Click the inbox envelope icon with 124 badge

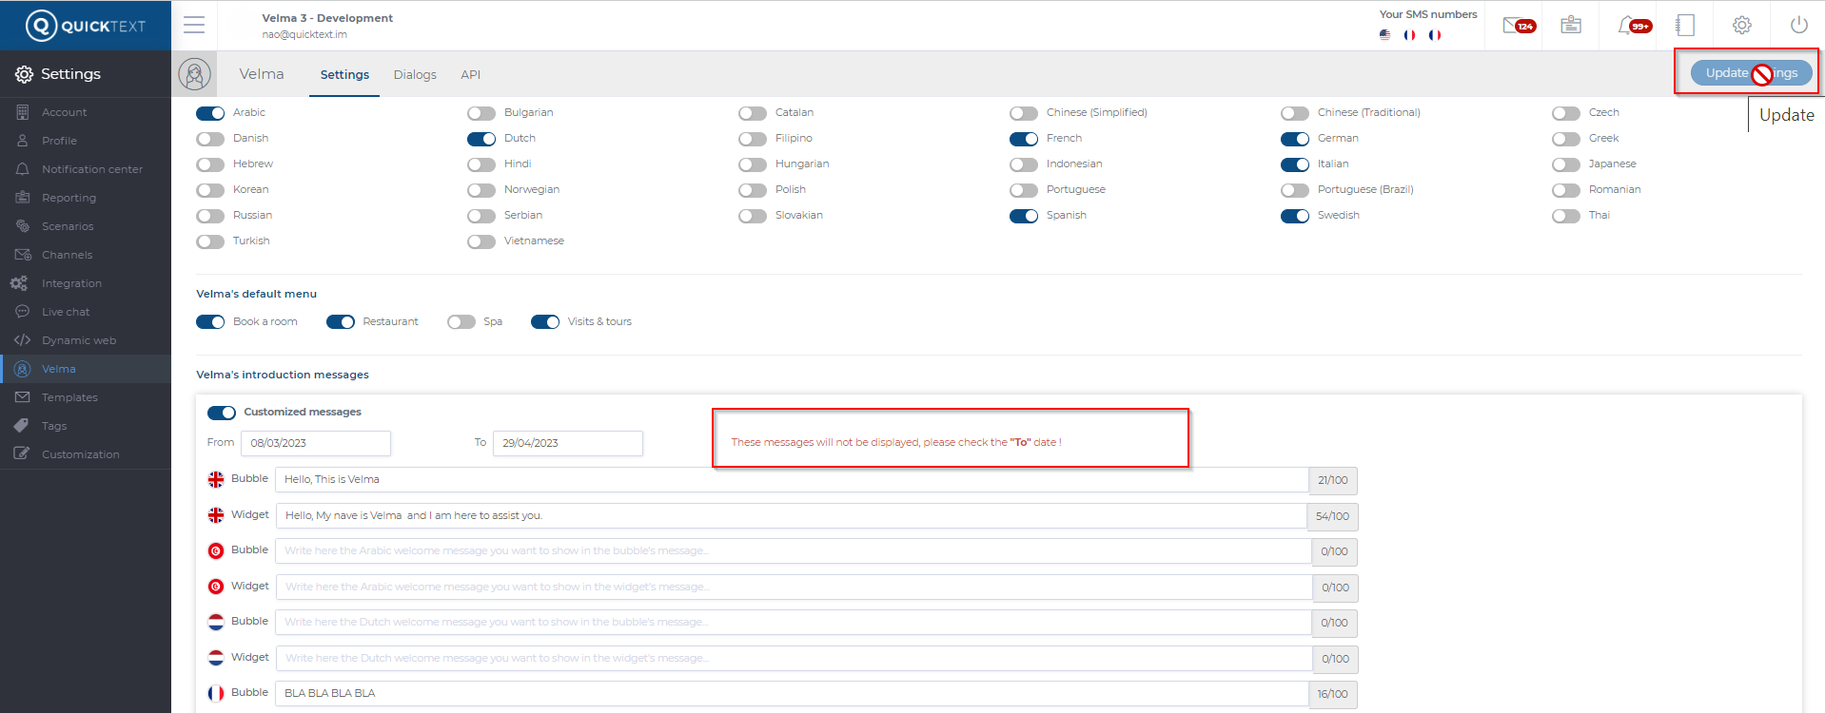(1517, 26)
